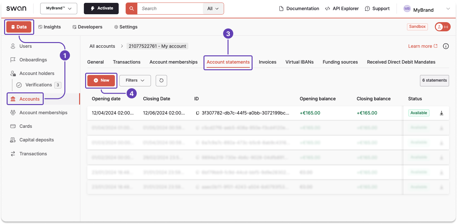Open the Filters dropdown
Viewport: 457px width, 224px height.
[135, 81]
